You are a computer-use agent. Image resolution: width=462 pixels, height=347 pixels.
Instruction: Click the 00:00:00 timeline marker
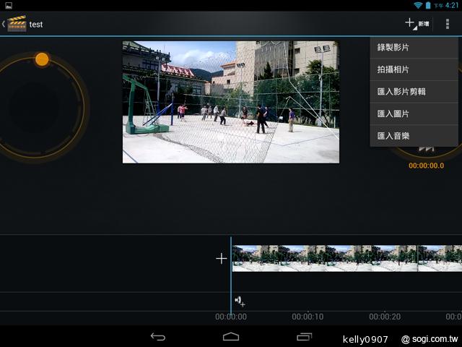tap(231, 317)
